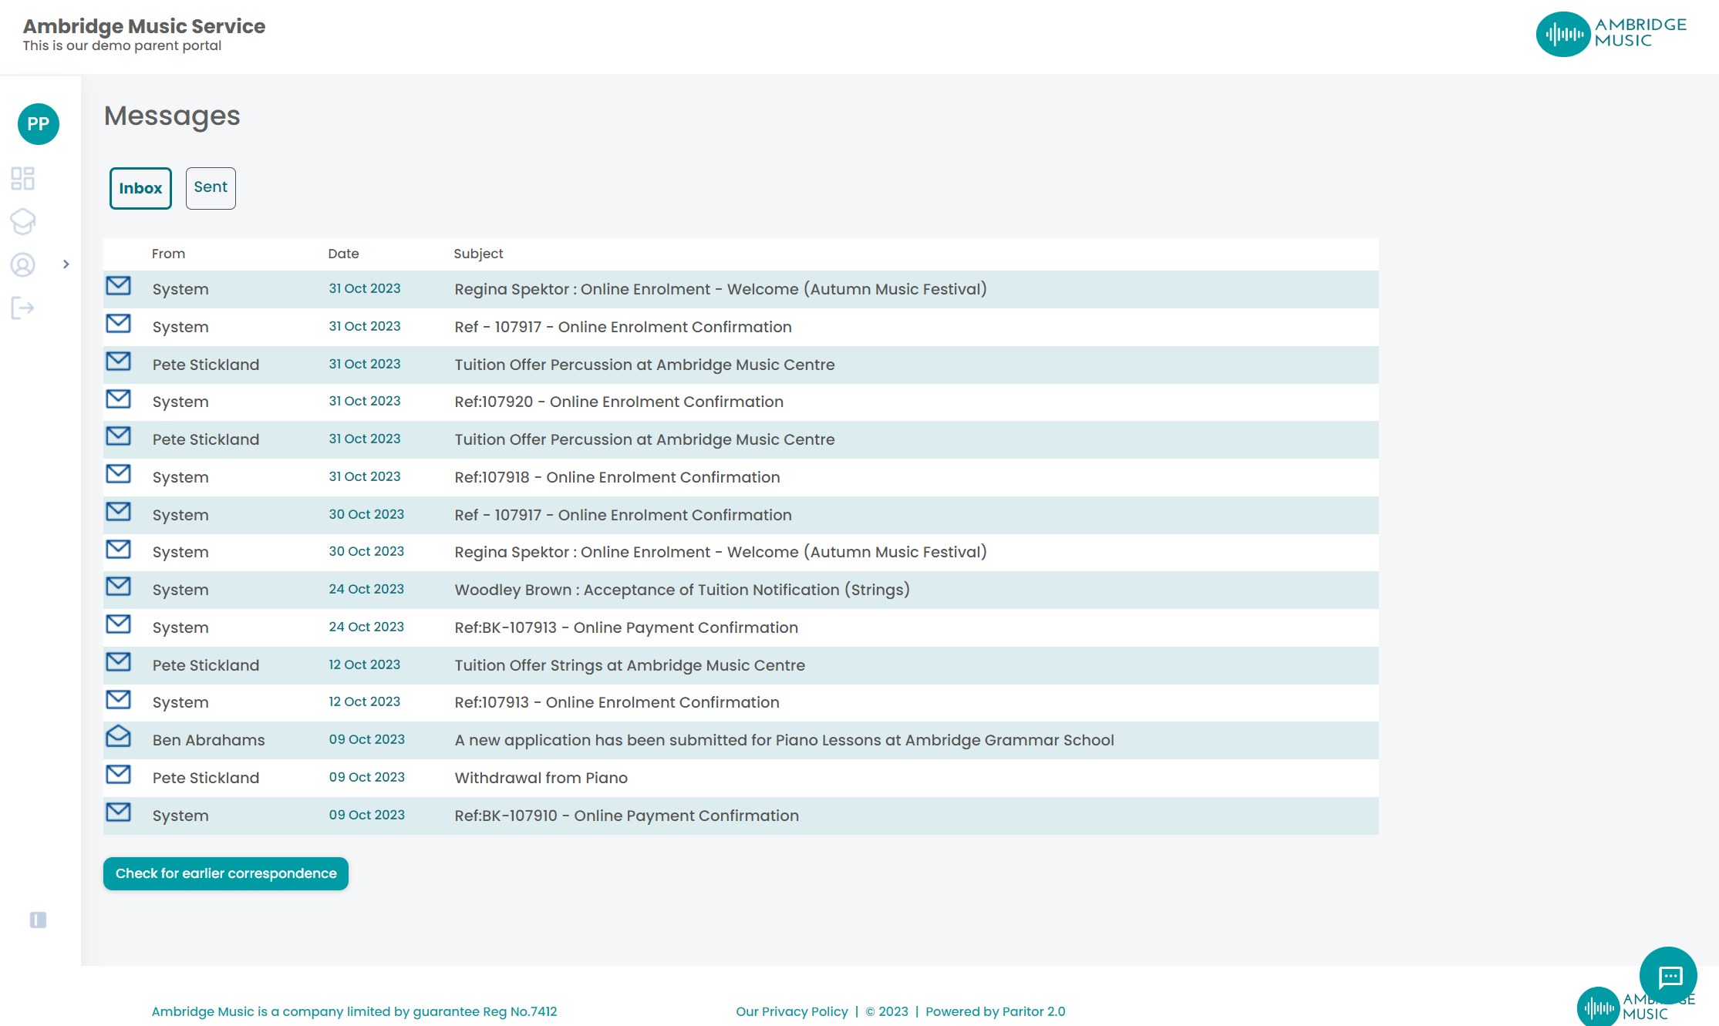Screen dimensions: 1719x1026
Task: Open envelope icon for Ref:107913 enrolment message
Action: click(x=118, y=700)
